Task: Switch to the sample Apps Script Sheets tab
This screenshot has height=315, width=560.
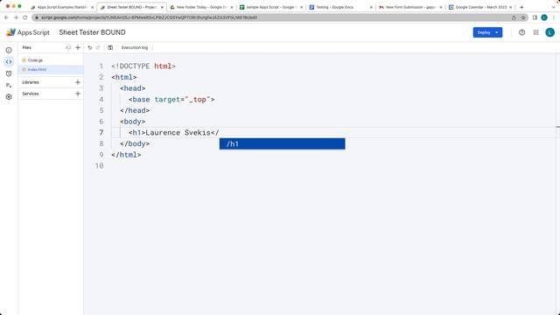Action: (270, 7)
